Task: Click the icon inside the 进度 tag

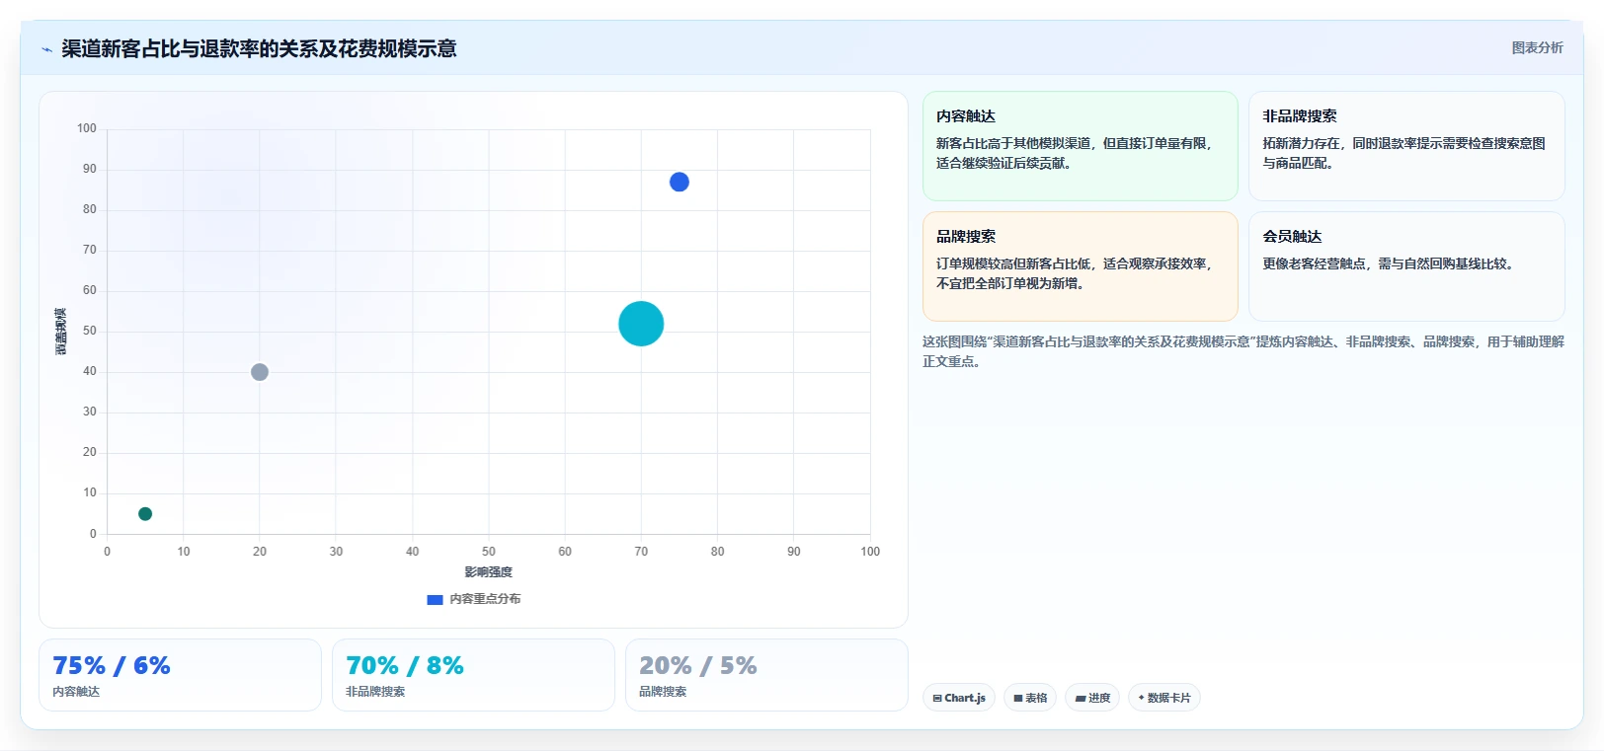Action: 1081,698
